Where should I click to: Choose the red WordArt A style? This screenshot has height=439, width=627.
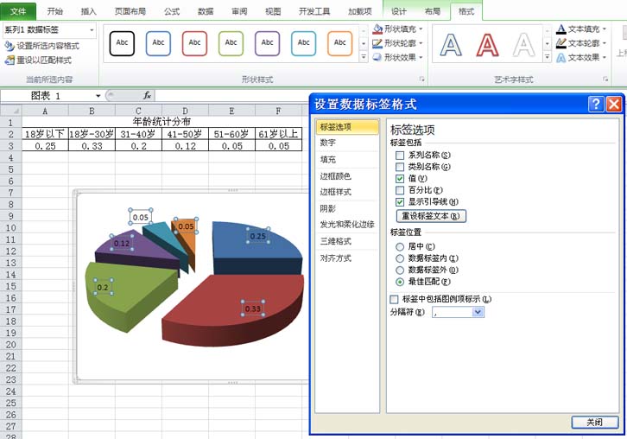coord(487,45)
